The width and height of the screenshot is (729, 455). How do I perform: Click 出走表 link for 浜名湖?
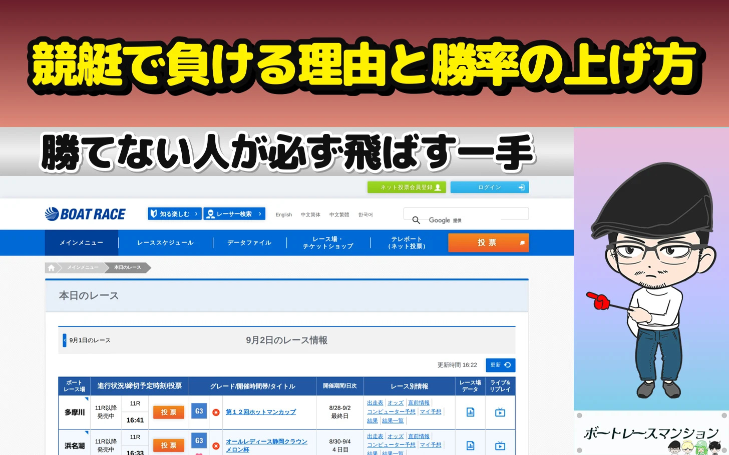click(x=375, y=436)
